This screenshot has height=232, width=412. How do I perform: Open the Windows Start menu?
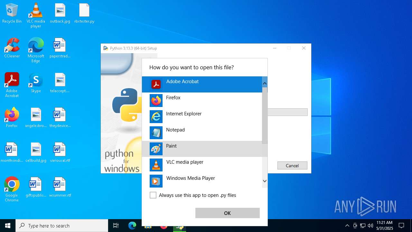click(8, 226)
